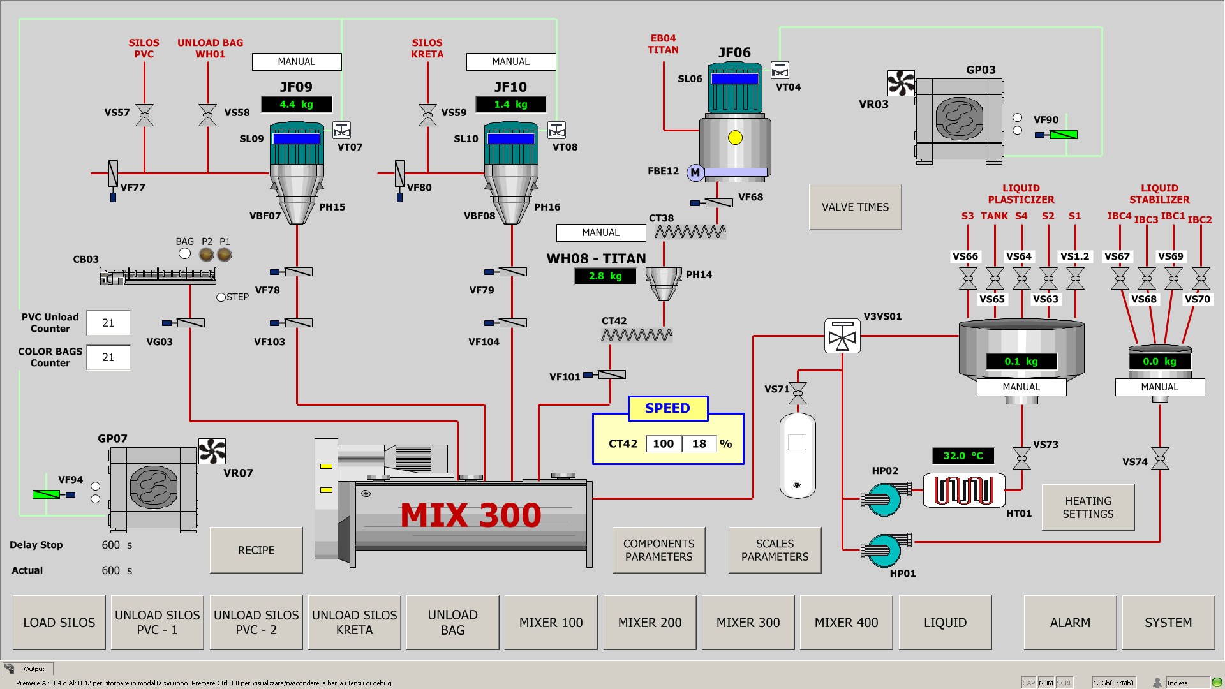Open the WH08 - TITAN MANUAL mode selector
The height and width of the screenshot is (689, 1225).
tap(600, 233)
